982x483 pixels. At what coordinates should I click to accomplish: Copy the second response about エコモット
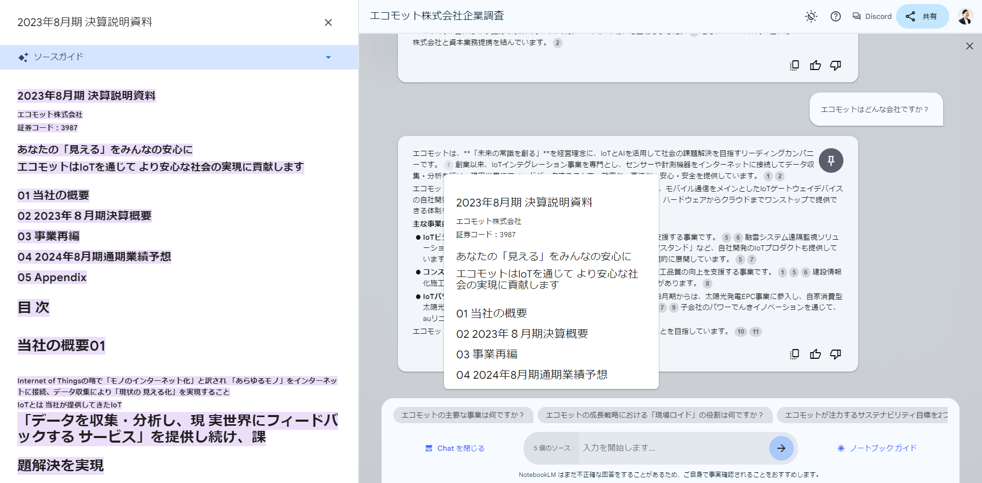coord(794,354)
